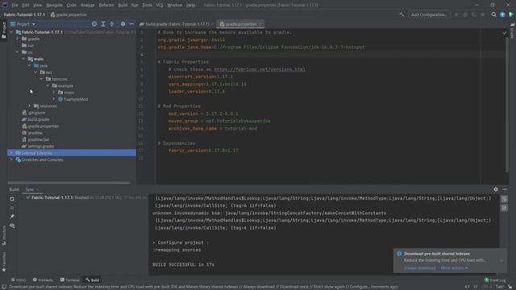Hide the Build tool window with minus icon
The height and width of the screenshot is (290, 516).
tap(505, 189)
